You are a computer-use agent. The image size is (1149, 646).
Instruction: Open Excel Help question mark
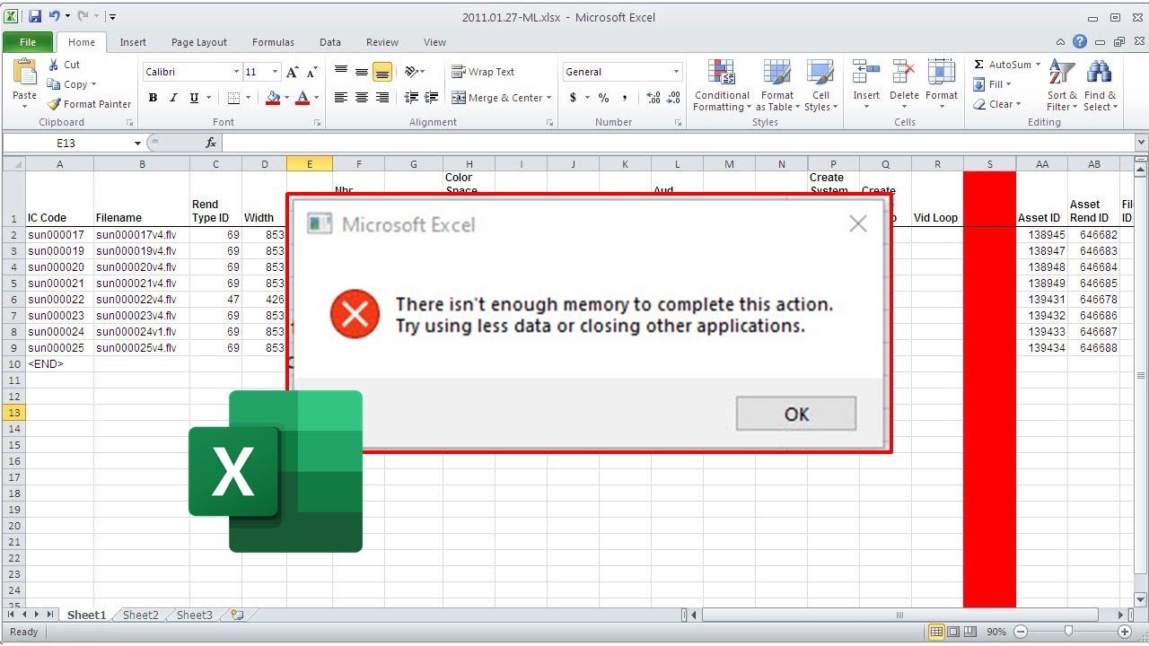coord(1080,42)
